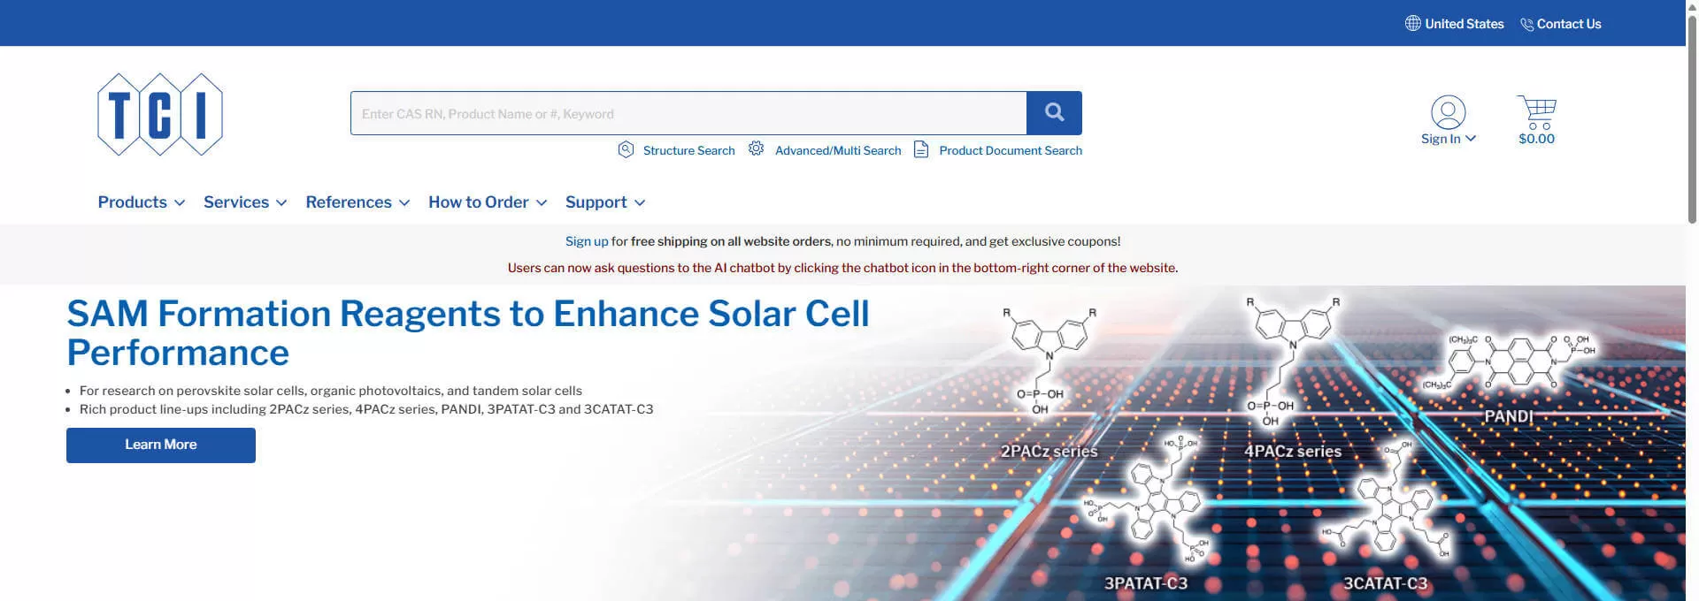Expand the Products menu chevron
Image resolution: width=1699 pixels, height=601 pixels.
pyautogui.click(x=180, y=202)
